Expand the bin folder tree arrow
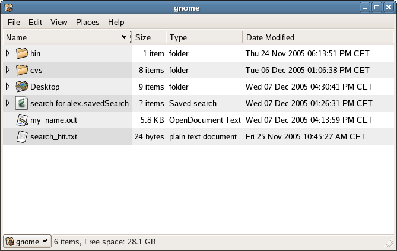The height and width of the screenshot is (251, 397). 8,53
